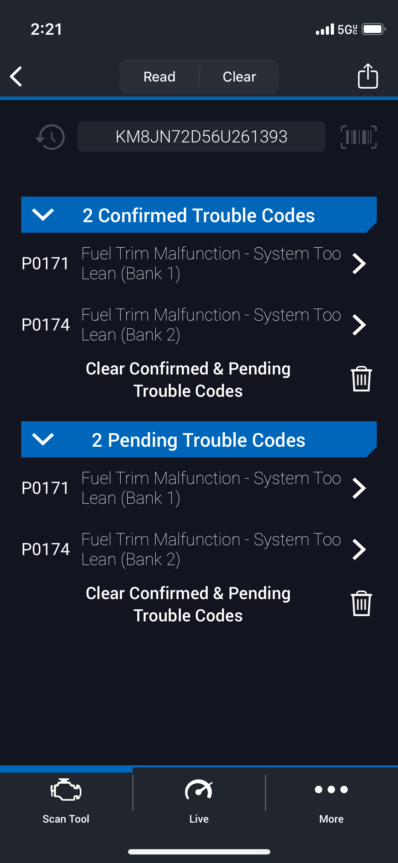This screenshot has height=863, width=398.
Task: Open confirmed P0174 code details chevron
Action: click(x=359, y=325)
